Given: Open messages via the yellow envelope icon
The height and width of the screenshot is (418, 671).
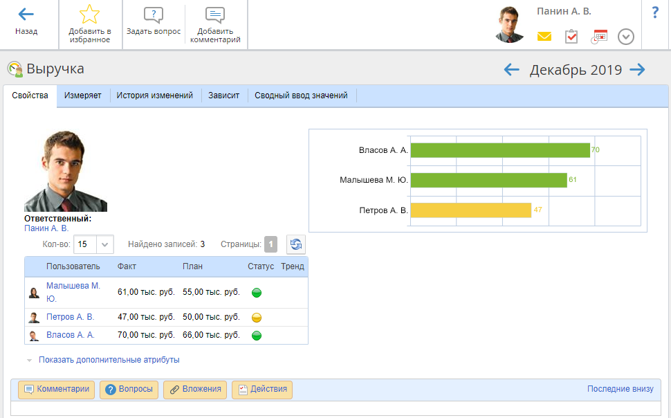Looking at the screenshot, I should (544, 37).
